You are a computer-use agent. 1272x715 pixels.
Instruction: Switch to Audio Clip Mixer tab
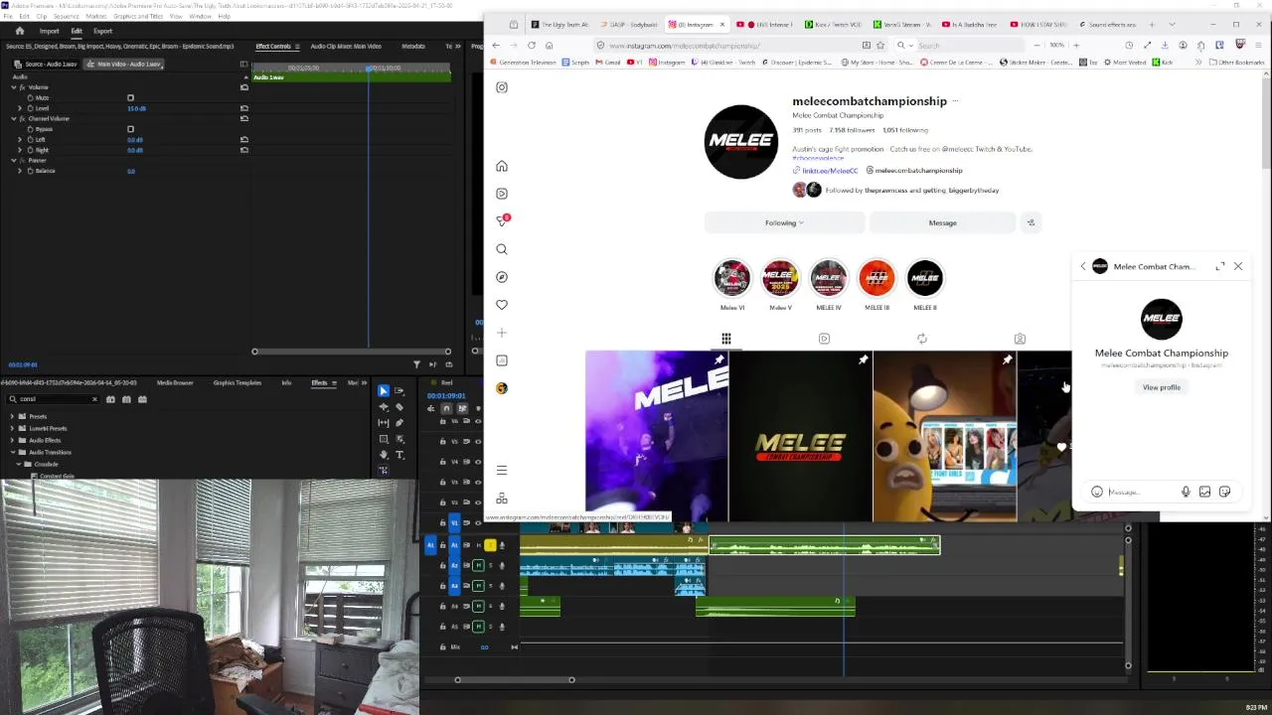(x=345, y=46)
